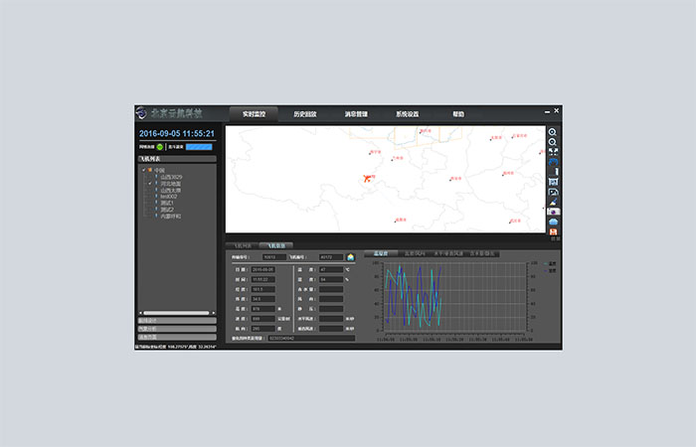This screenshot has height=447, width=696.
Task: Click the orange save disk icon
Action: [x=553, y=231]
